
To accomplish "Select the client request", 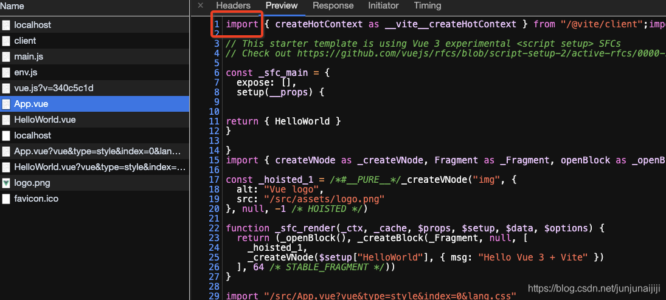I will [x=94, y=41].
